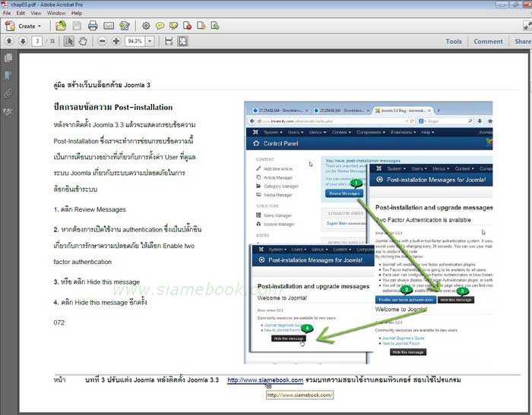Follow the http://www.siamebook.com link
This screenshot has width=532, height=415.
point(265,380)
